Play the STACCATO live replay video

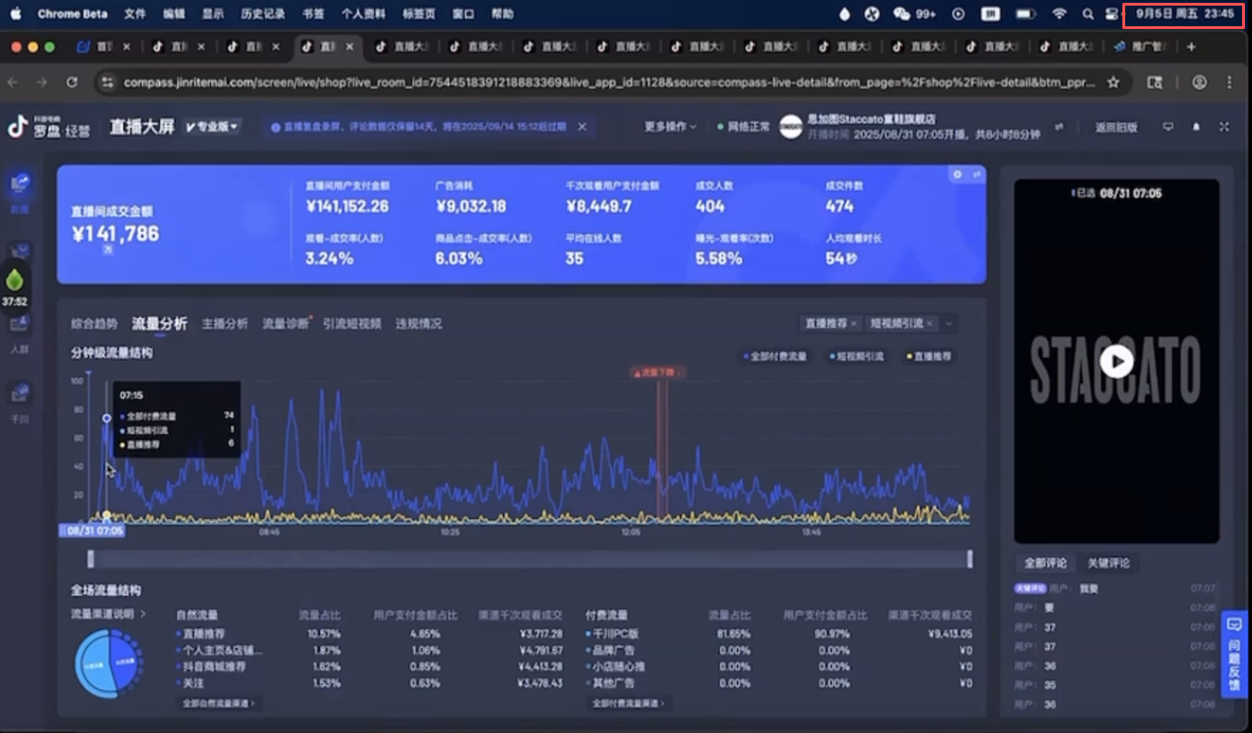1116,361
